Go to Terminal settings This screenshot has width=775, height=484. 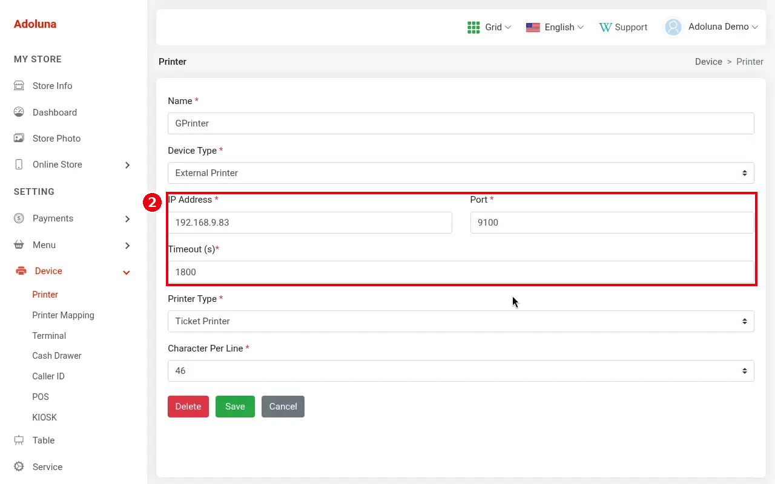pos(49,336)
